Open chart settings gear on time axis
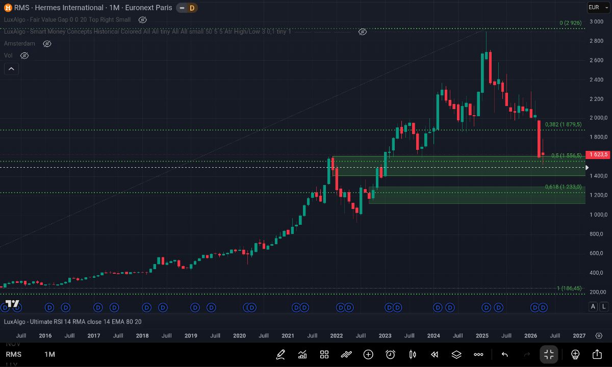The width and height of the screenshot is (612, 367). (x=599, y=335)
